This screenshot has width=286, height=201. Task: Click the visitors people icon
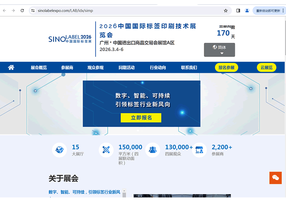(x=152, y=150)
